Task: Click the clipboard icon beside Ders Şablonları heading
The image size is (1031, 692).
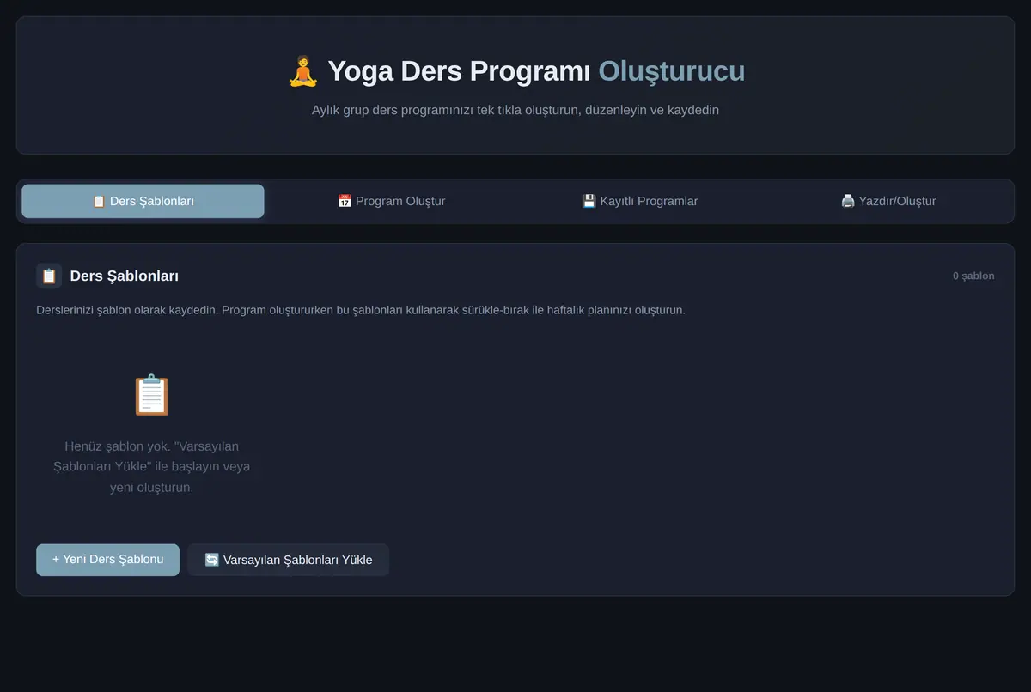Action: pos(49,276)
